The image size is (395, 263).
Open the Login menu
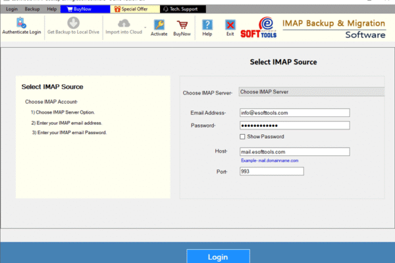(12, 9)
